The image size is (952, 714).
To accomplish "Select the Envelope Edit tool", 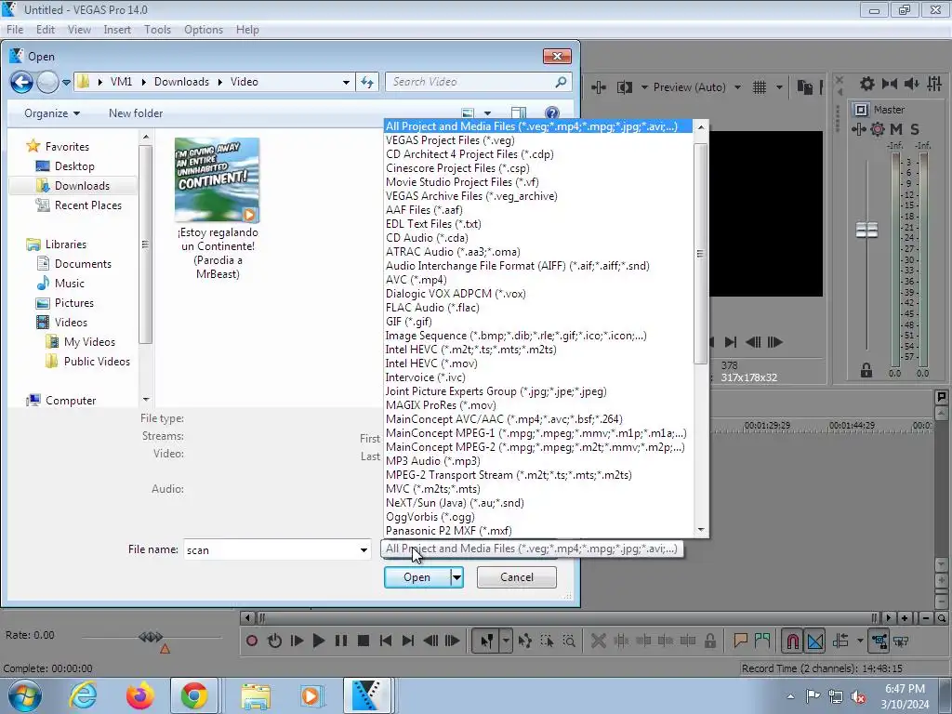I will pyautogui.click(x=525, y=641).
